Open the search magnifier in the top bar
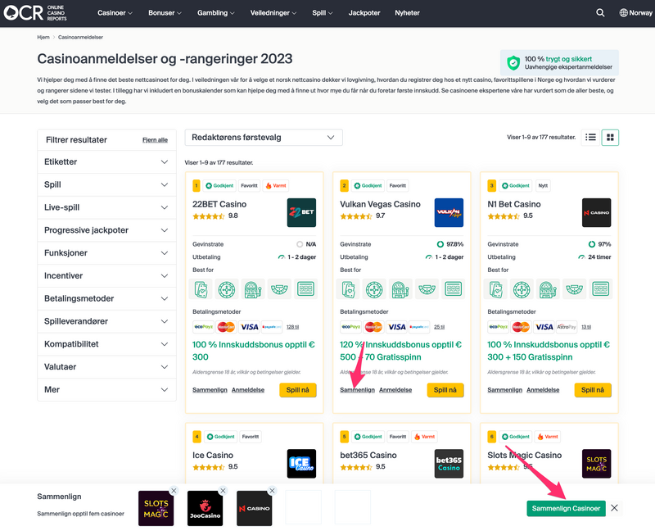The image size is (655, 531). tap(600, 13)
